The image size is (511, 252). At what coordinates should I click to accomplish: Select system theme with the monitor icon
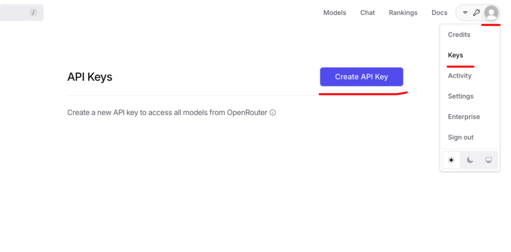pyautogui.click(x=489, y=160)
